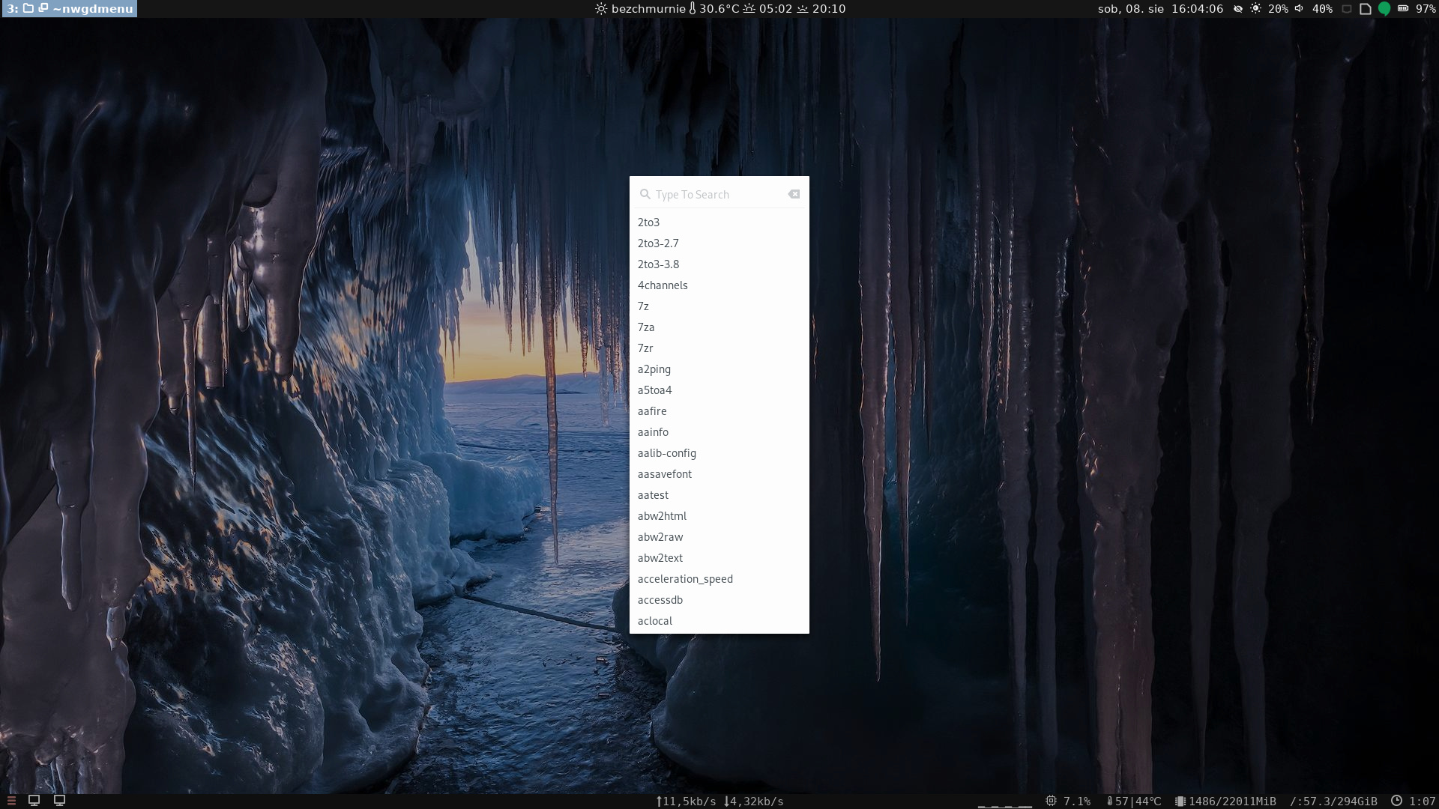Click the document tray icon near the battery
The width and height of the screenshot is (1439, 809).
click(1365, 9)
